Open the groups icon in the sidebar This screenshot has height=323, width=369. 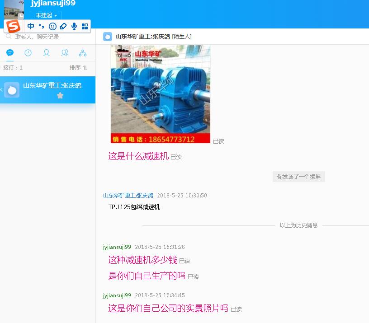pos(65,52)
